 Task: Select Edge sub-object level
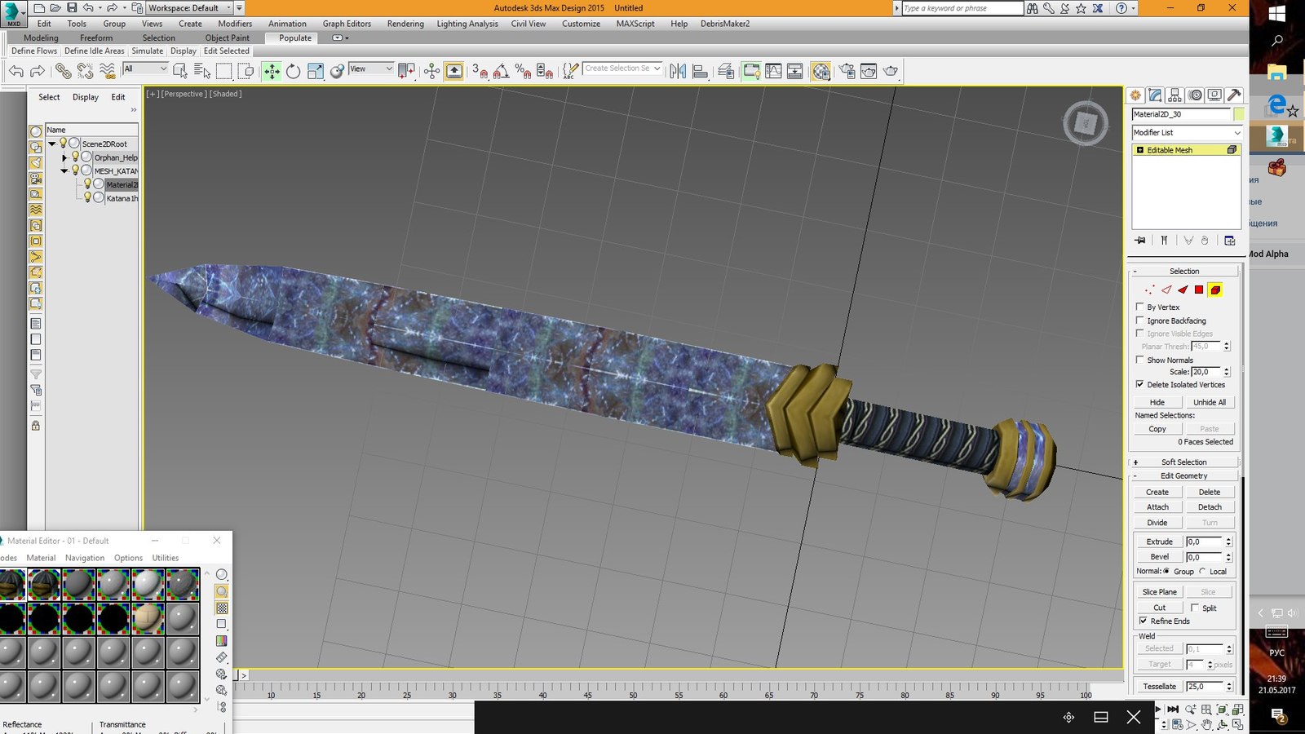tap(1166, 290)
